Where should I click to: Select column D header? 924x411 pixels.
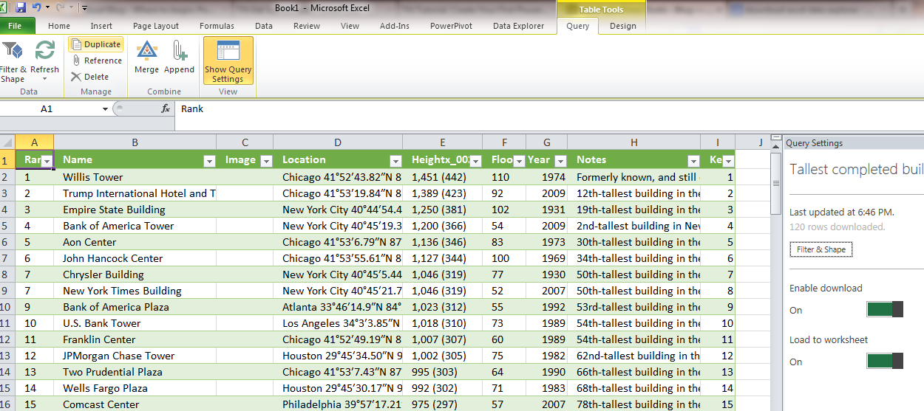tap(338, 142)
